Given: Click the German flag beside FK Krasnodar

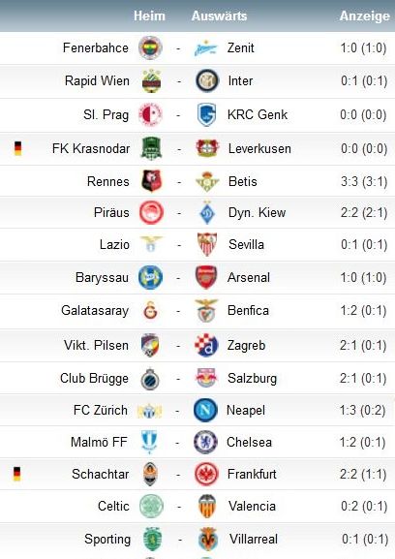Looking at the screenshot, I should (17, 148).
